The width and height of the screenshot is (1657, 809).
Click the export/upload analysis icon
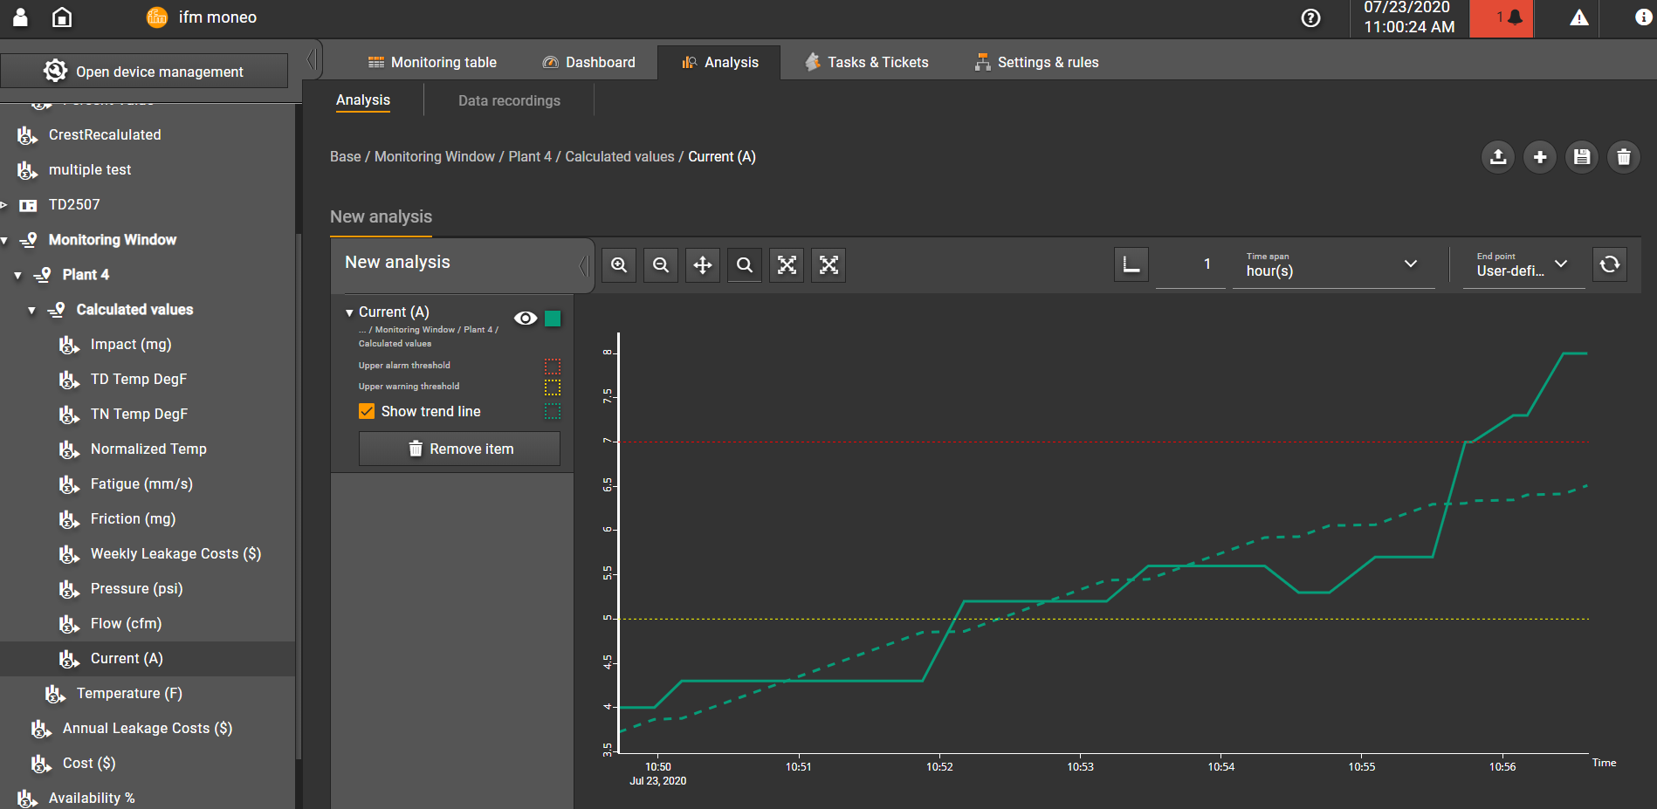click(x=1498, y=157)
